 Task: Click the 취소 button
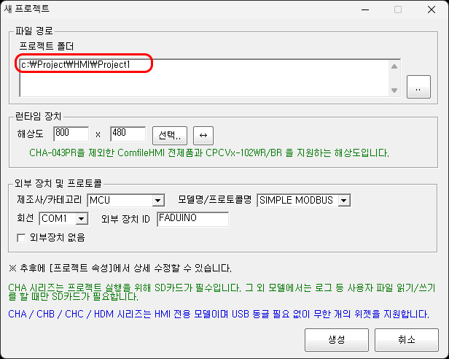tap(406, 340)
